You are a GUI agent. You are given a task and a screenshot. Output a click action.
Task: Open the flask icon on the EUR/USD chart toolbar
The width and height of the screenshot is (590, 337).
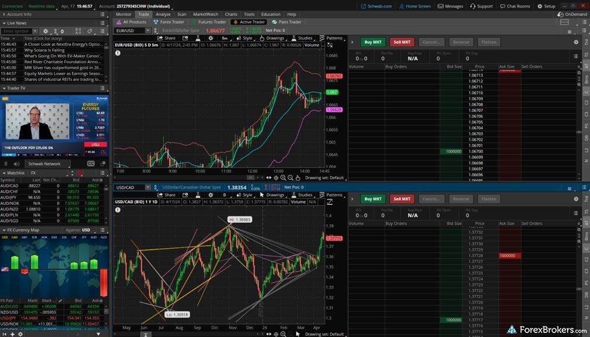(x=198, y=38)
